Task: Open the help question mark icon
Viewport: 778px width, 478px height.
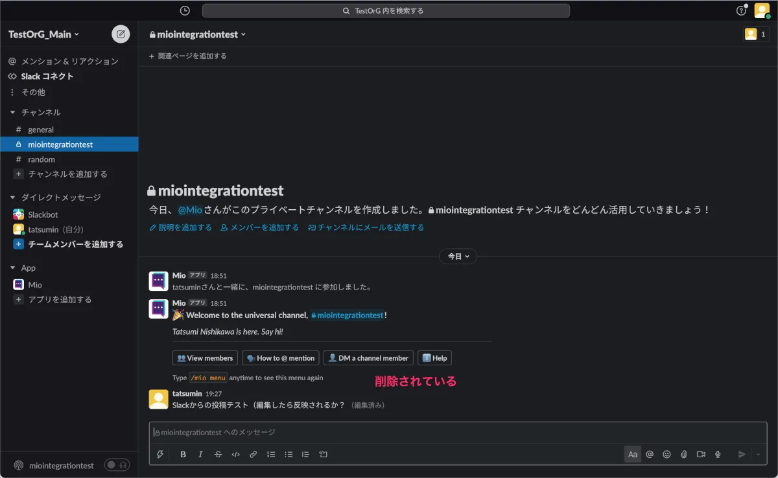Action: pyautogui.click(x=741, y=10)
